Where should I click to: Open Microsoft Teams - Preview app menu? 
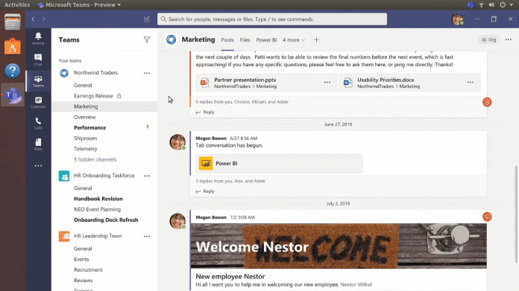pos(80,4)
